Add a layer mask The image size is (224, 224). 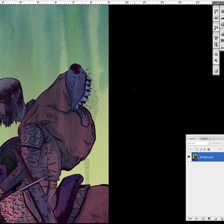[202, 219]
